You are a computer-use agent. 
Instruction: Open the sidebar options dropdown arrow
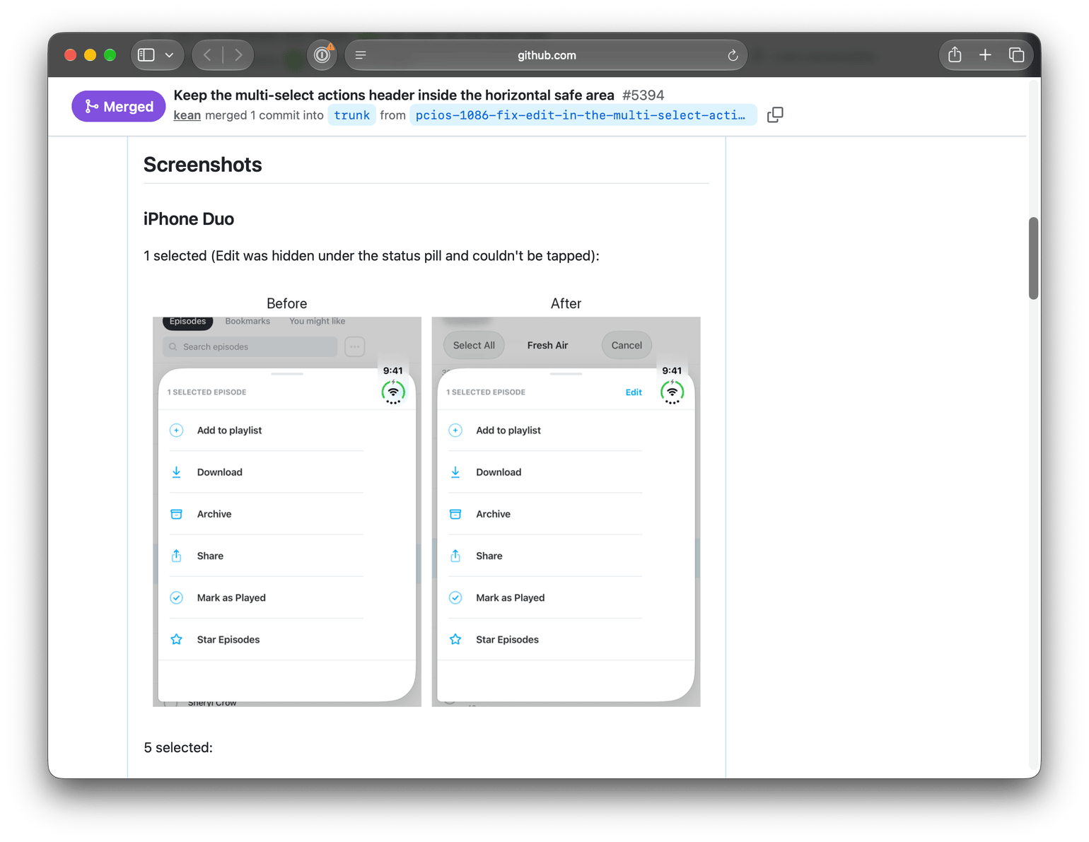(170, 55)
